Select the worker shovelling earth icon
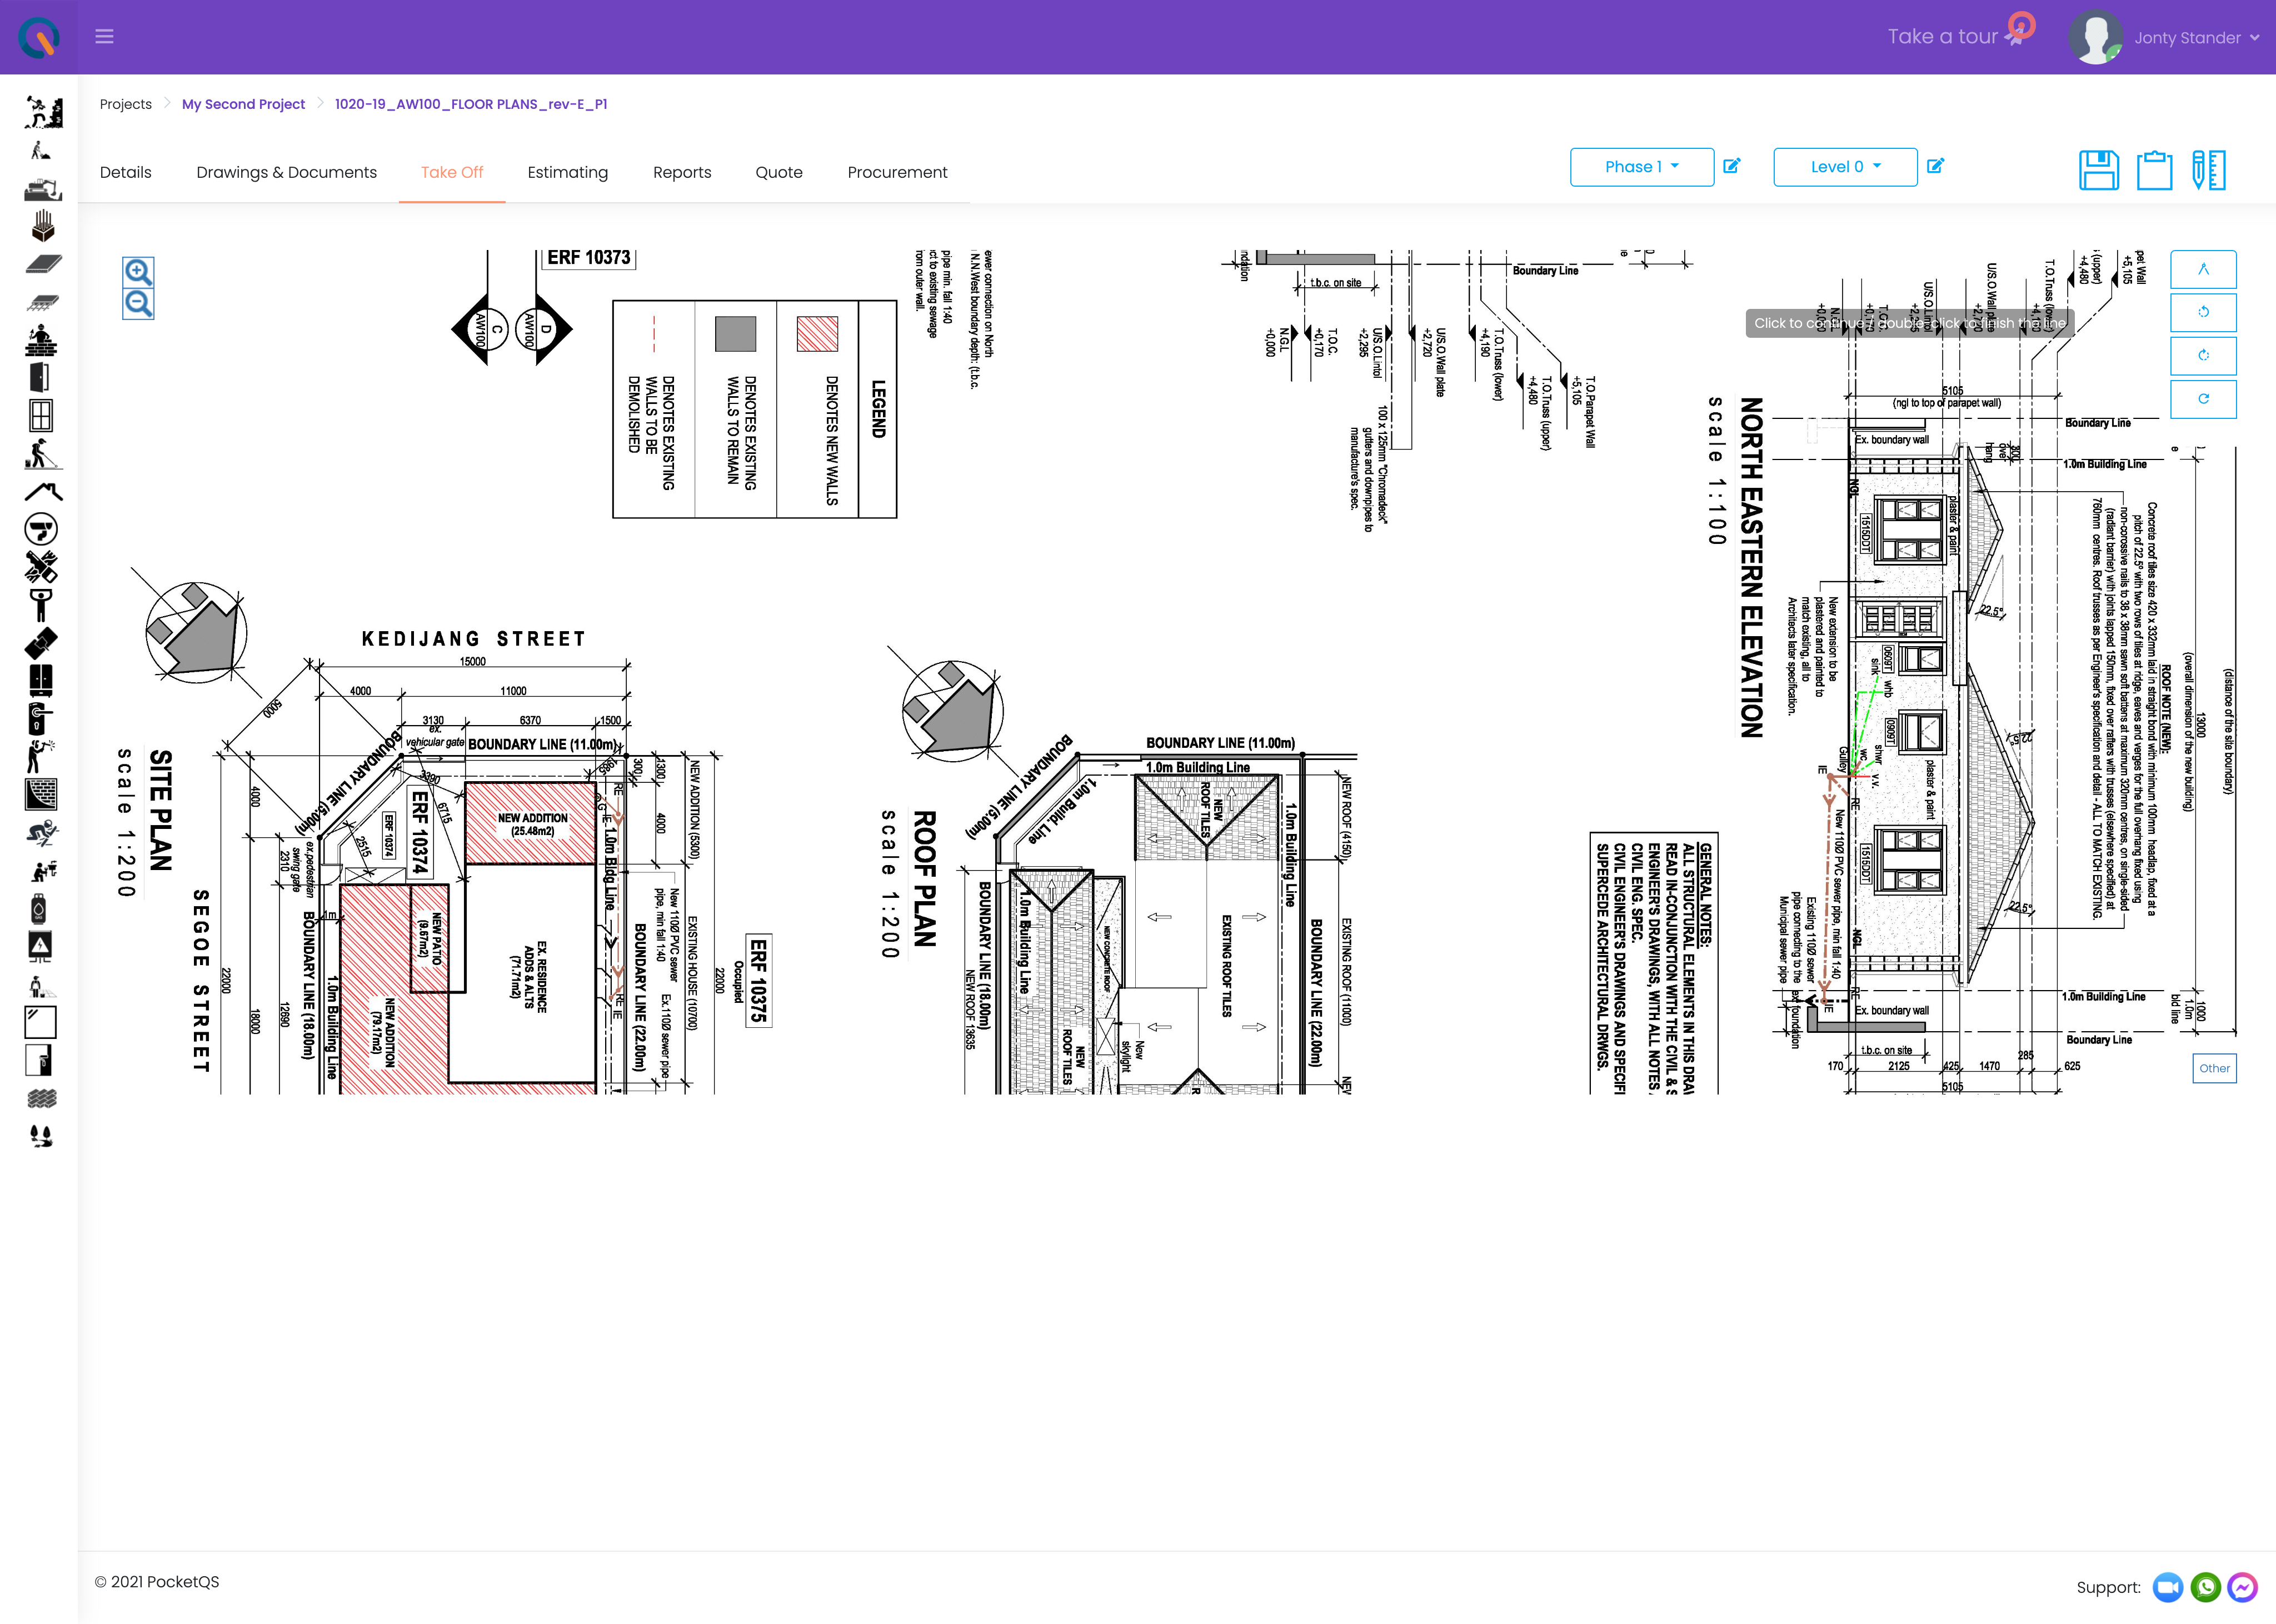 click(x=41, y=150)
